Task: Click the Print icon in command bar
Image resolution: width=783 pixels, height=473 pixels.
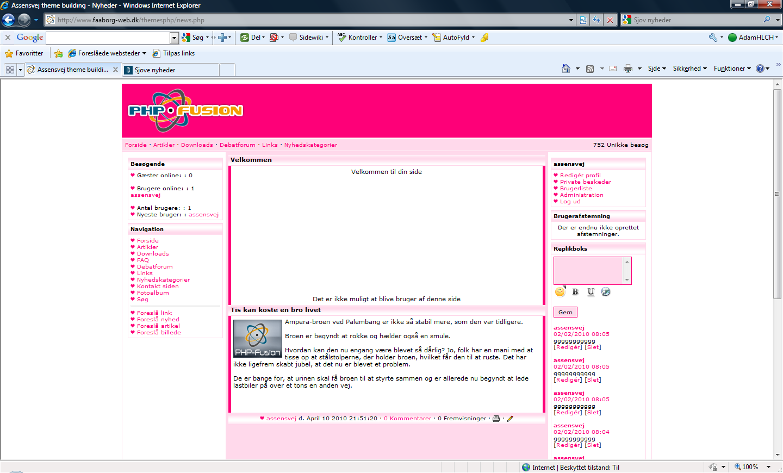Action: coord(628,69)
